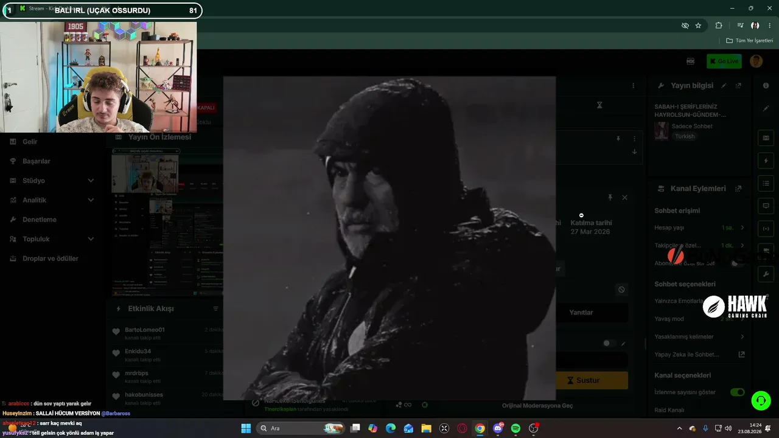Close the user card with X
The image size is (779, 438).
point(624,198)
